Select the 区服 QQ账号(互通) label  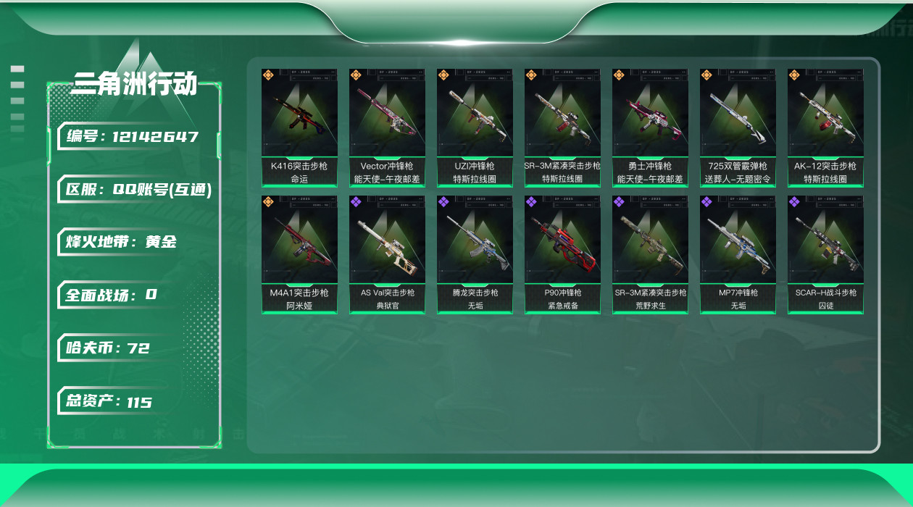(x=138, y=190)
